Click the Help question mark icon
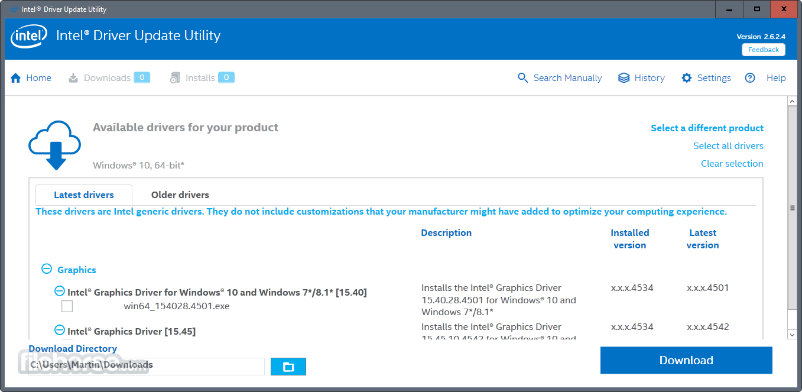Image resolution: width=802 pixels, height=392 pixels. 750,78
